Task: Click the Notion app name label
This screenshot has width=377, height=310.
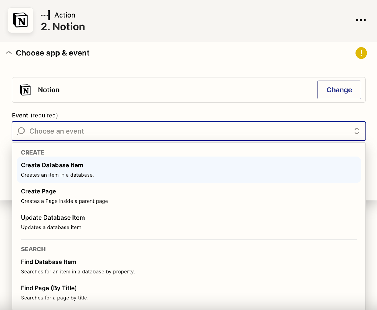Action: tap(49, 90)
